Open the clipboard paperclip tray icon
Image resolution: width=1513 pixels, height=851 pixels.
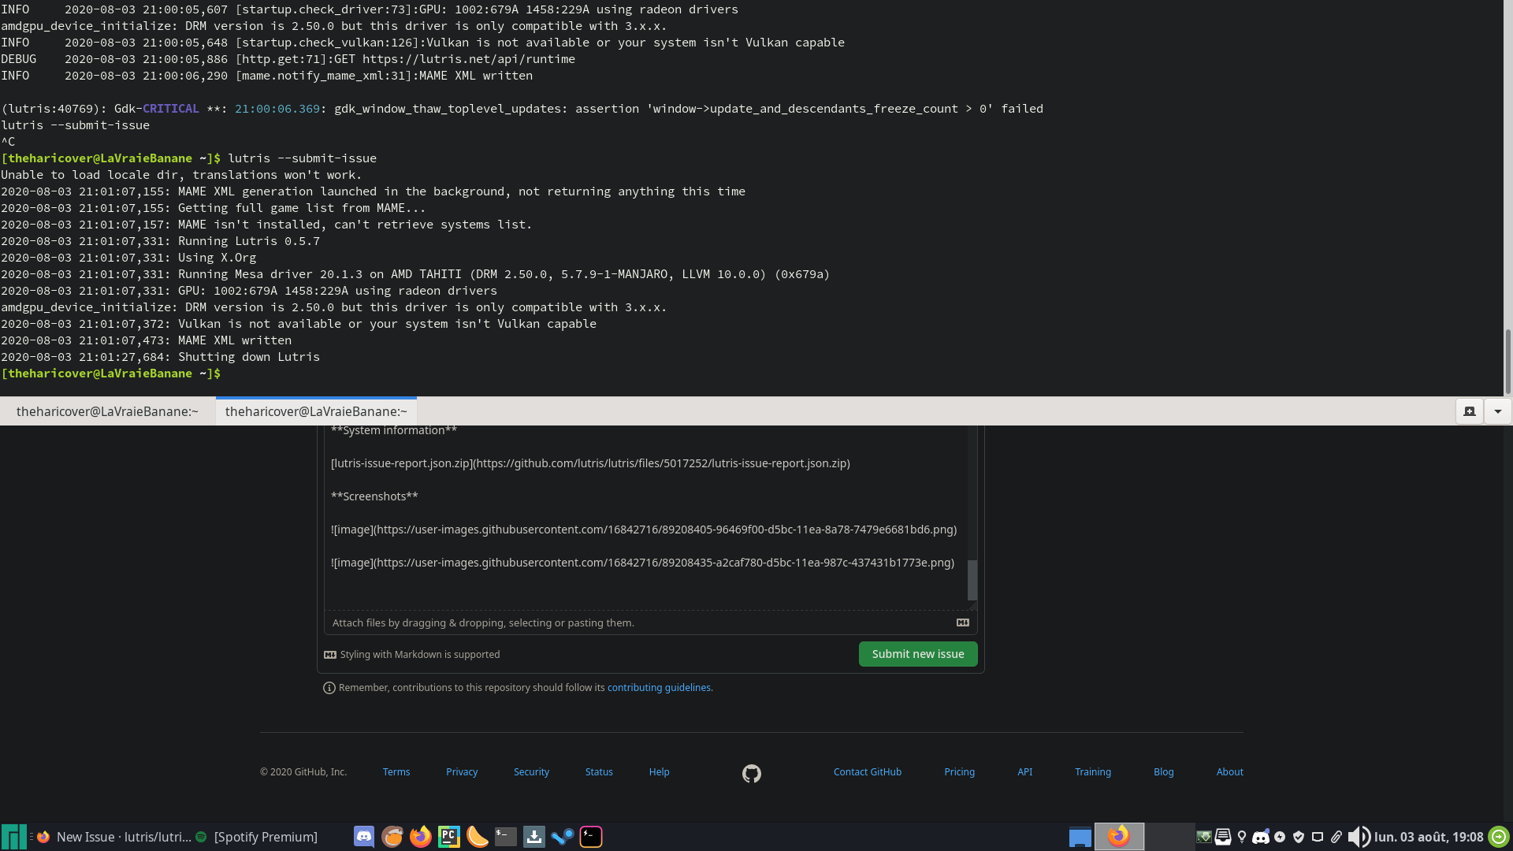[x=1336, y=837]
